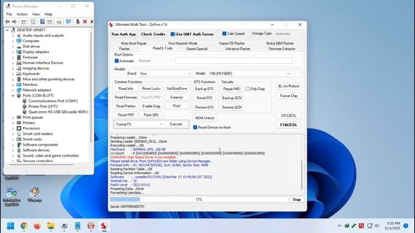The image size is (415, 233).
Task: Click the network icon in system tray
Action: click(x=370, y=226)
